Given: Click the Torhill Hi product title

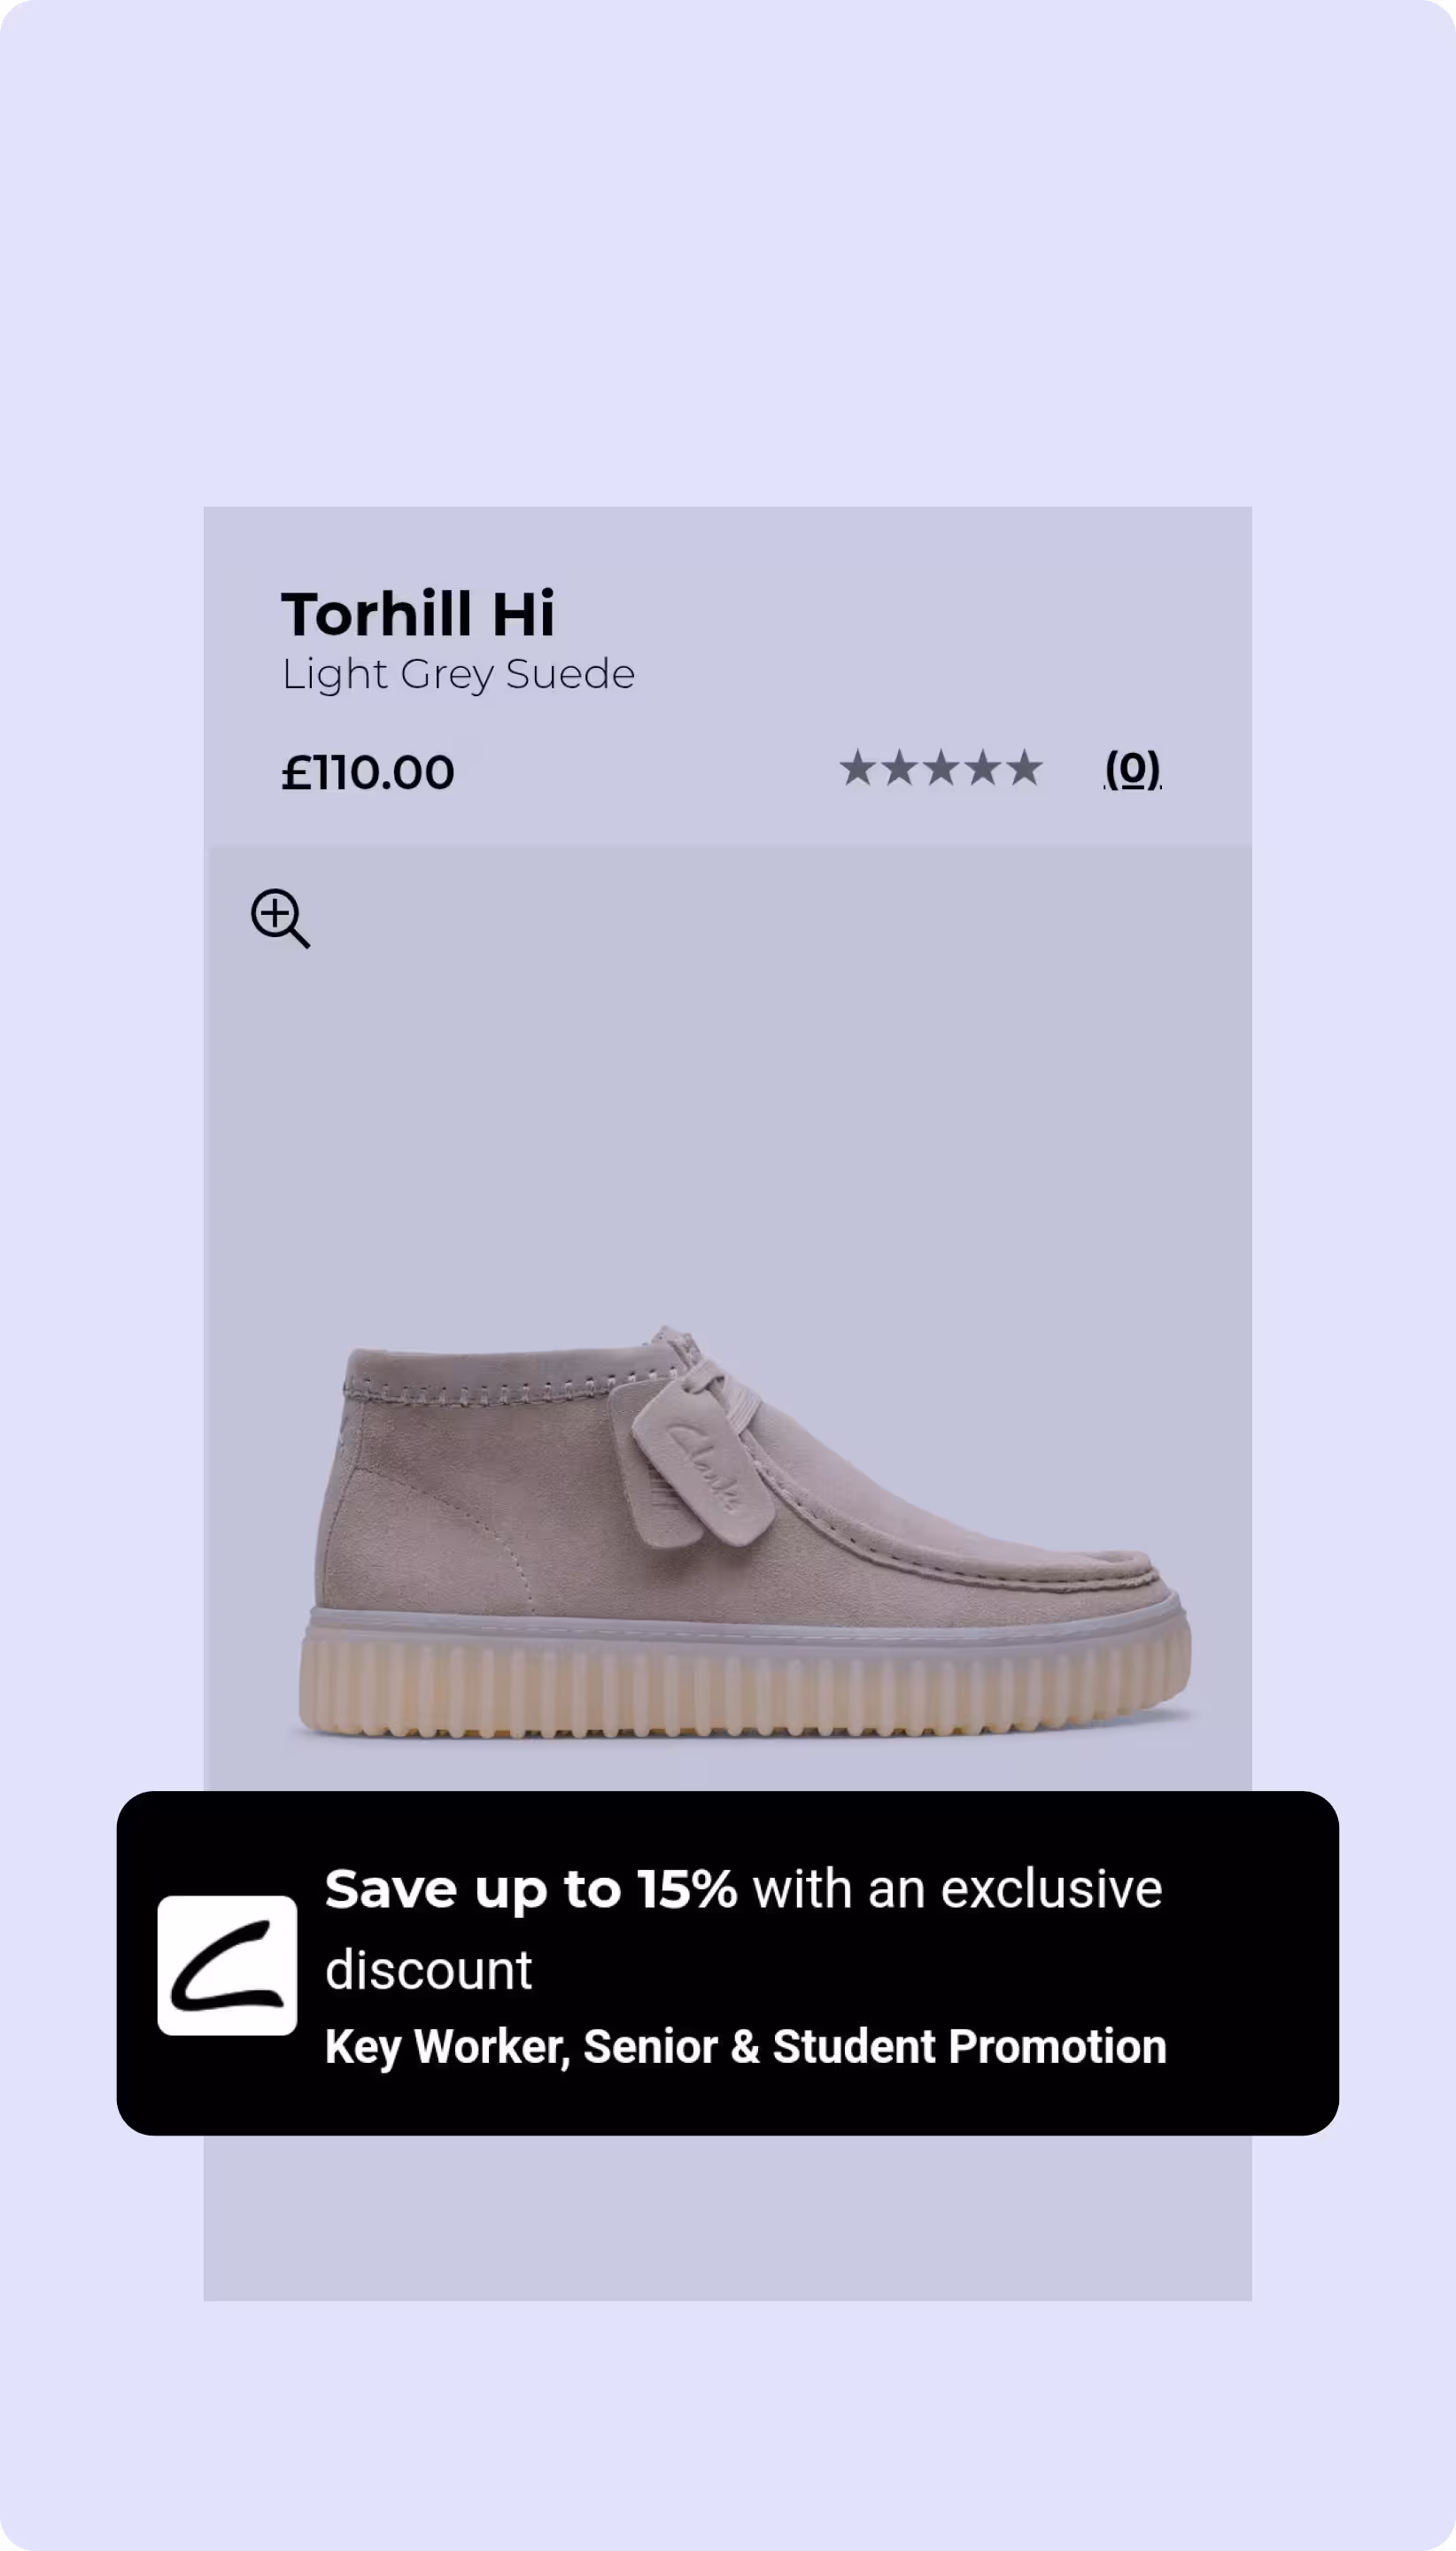Looking at the screenshot, I should [418, 613].
